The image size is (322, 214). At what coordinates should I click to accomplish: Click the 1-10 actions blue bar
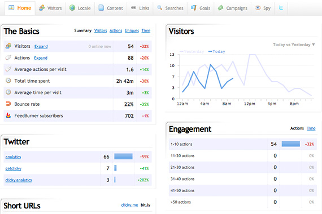(x=291, y=144)
